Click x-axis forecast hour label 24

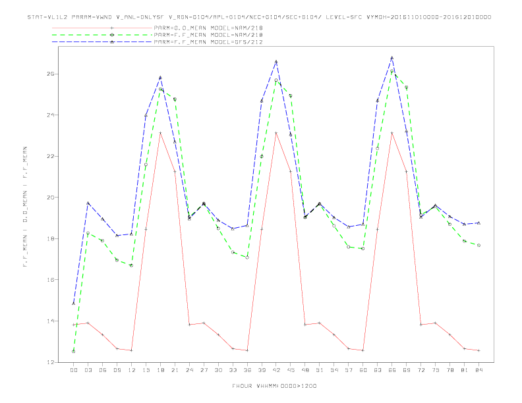(x=189, y=370)
